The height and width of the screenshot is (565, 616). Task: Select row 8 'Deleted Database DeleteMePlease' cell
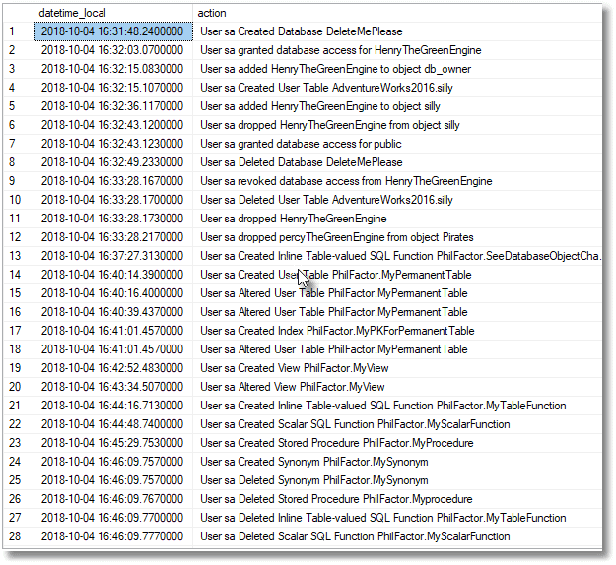397,162
